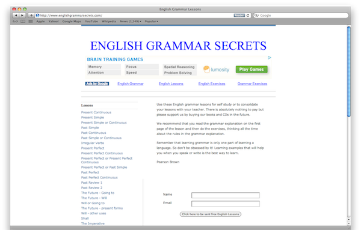This screenshot has width=361, height=230.
Task: Go back with the Safari back arrow
Action: 16,16
